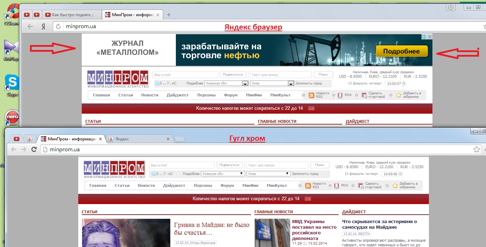Image resolution: width=486 pixels, height=247 pixels.
Task: Open the Skype desktop shortcut
Action: (x=12, y=83)
